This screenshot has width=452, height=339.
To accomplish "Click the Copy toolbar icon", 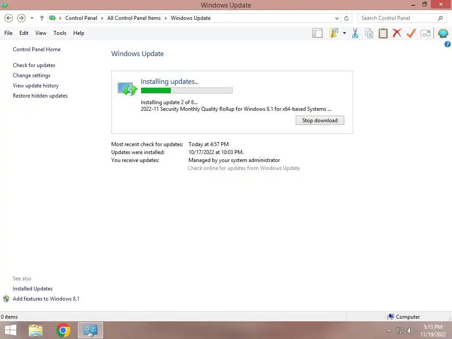I will (369, 33).
